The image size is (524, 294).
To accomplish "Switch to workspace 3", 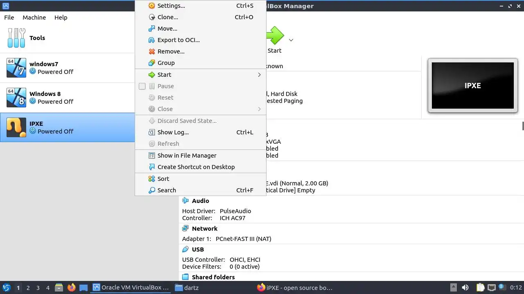I will coord(38,288).
